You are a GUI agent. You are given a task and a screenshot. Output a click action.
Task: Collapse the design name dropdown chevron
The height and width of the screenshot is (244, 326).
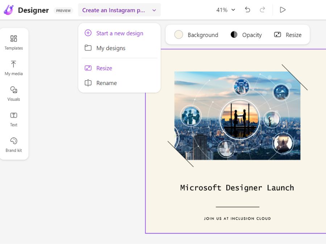(x=154, y=10)
